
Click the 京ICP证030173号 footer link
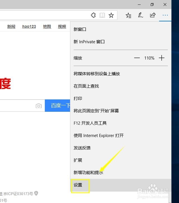pos(18,194)
